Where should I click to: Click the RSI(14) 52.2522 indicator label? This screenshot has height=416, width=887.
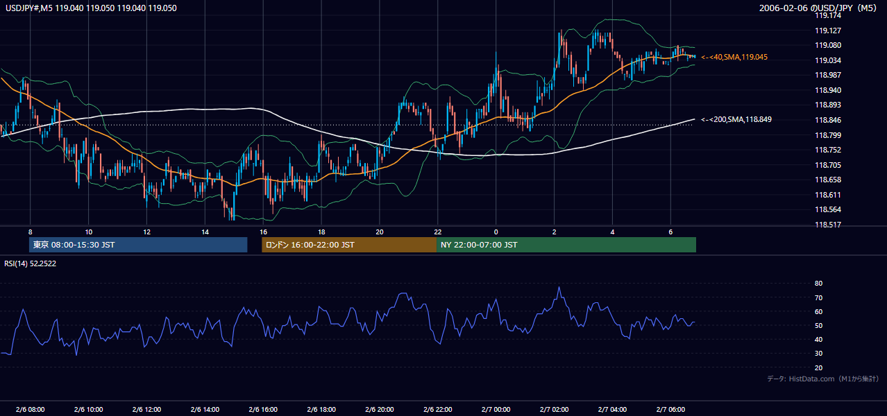[x=31, y=263]
